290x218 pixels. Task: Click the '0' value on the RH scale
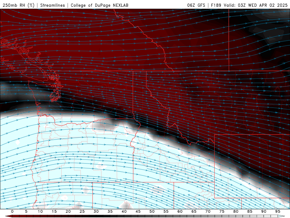[x=12, y=211]
